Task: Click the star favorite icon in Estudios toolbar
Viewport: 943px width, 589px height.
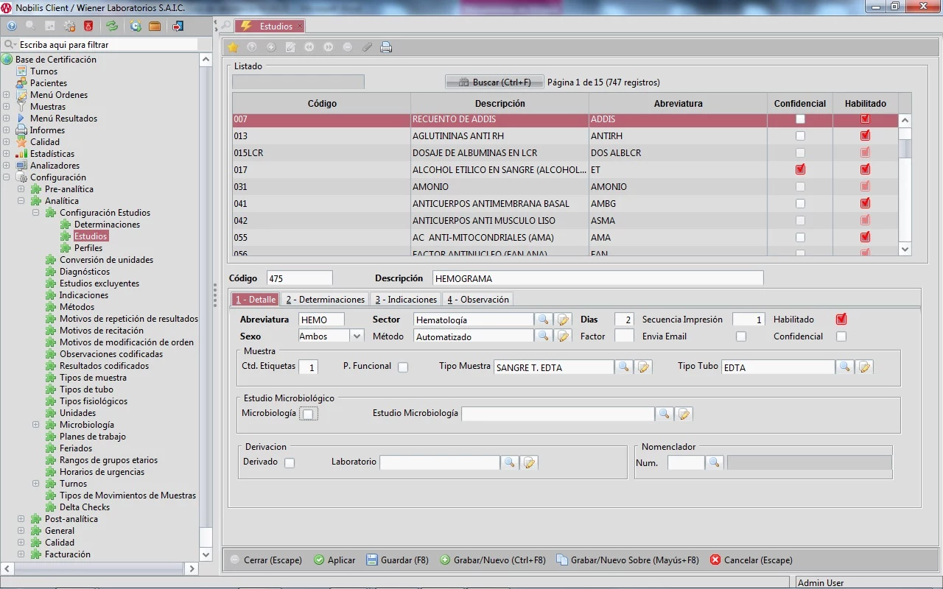Action: 233,47
